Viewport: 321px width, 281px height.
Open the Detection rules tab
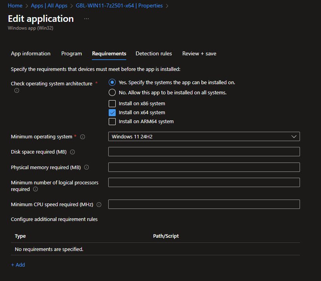[153, 53]
